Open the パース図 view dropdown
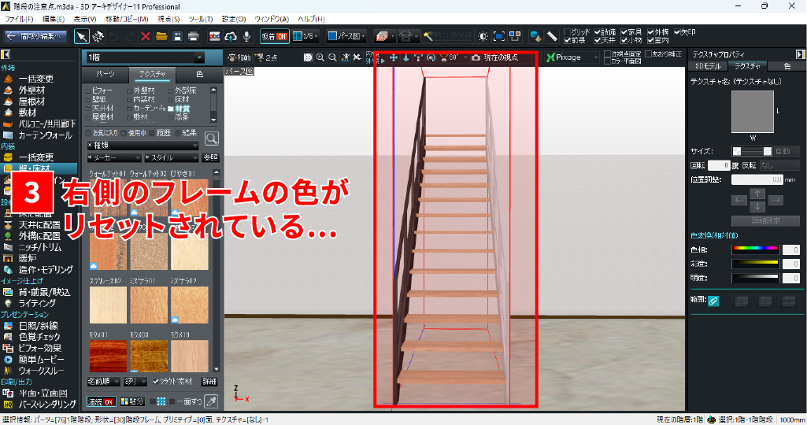Viewport: 807px width, 425px height. [347, 36]
